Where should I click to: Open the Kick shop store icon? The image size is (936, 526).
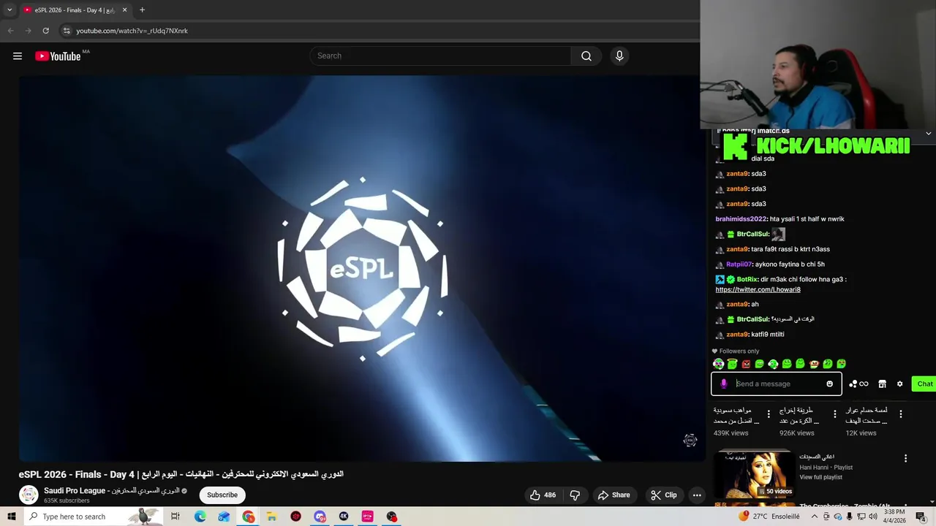click(x=882, y=384)
